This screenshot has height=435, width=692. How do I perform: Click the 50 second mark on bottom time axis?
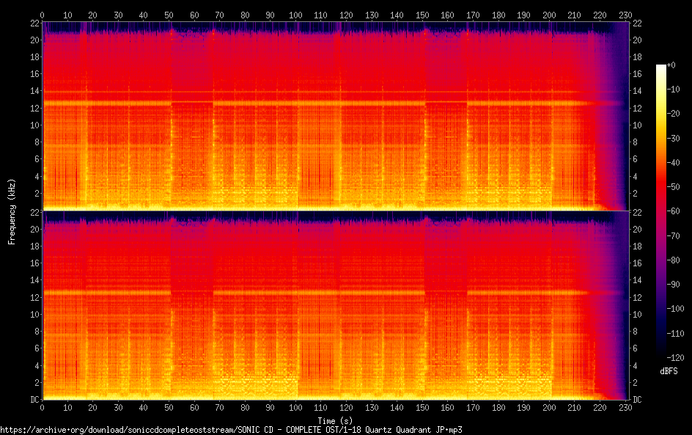click(x=169, y=407)
